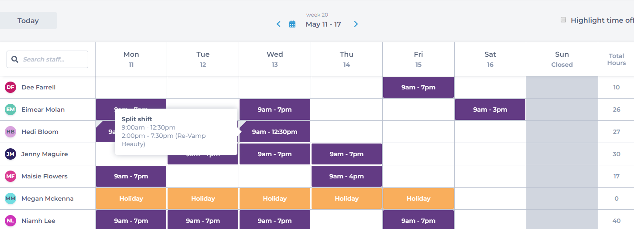
Task: Open Eimear Molan's Saturday 9am - 3pm shift
Action: 490,109
